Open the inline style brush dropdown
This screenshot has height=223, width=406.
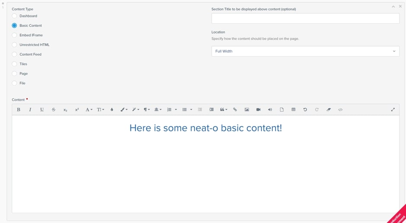click(124, 110)
